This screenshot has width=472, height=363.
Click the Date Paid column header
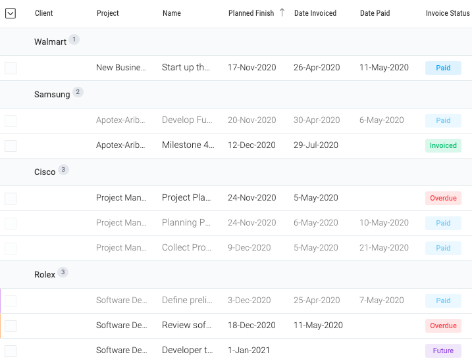point(375,13)
